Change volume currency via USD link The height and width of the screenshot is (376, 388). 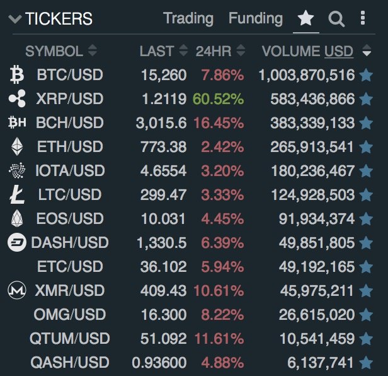coord(338,51)
